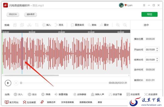164x107 pixels.
Task: Click the 清除音频 clear audio button
Action: click(30, 14)
